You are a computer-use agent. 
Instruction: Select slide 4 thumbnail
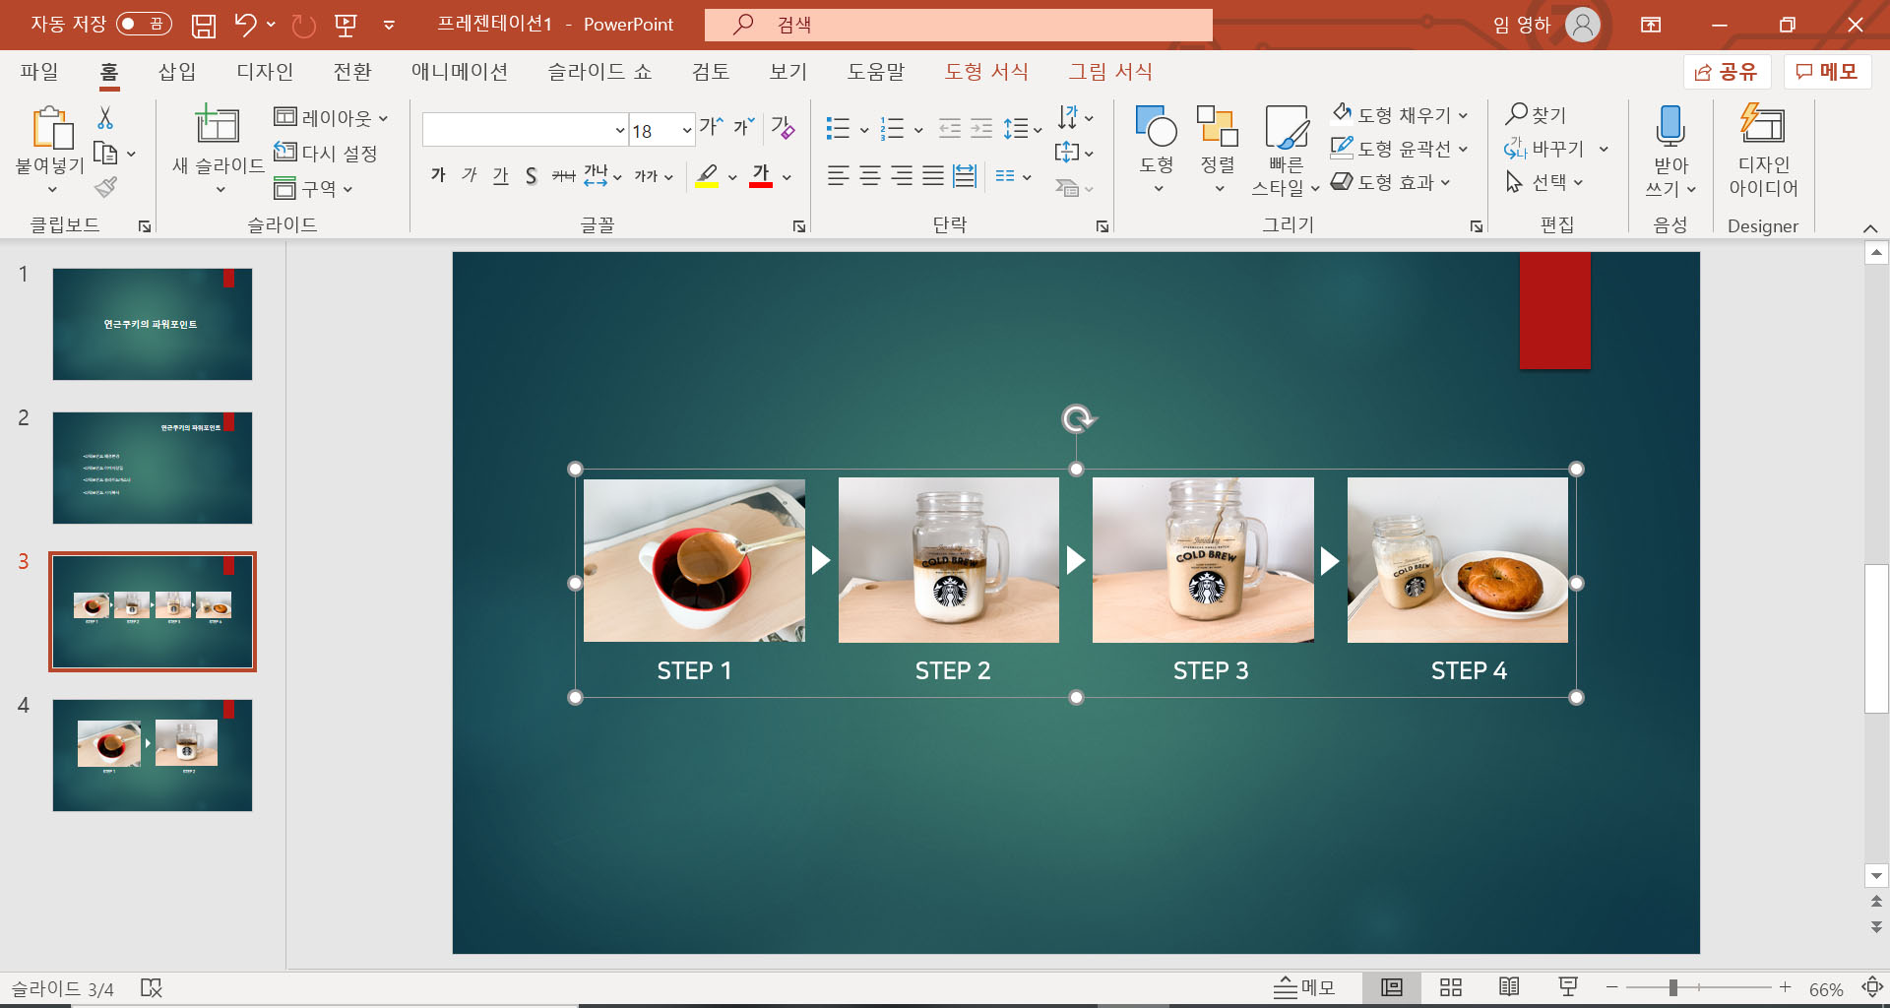(x=153, y=755)
